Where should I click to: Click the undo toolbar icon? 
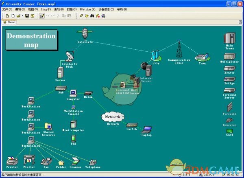(x=48, y=16)
